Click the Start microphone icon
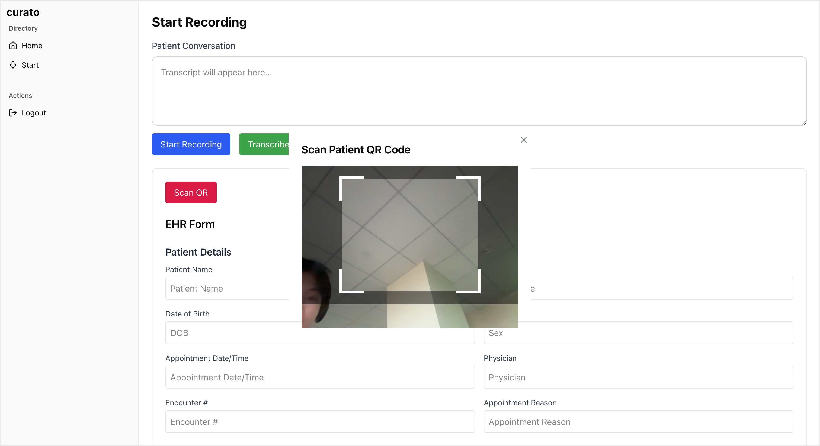This screenshot has width=820, height=446. tap(13, 65)
